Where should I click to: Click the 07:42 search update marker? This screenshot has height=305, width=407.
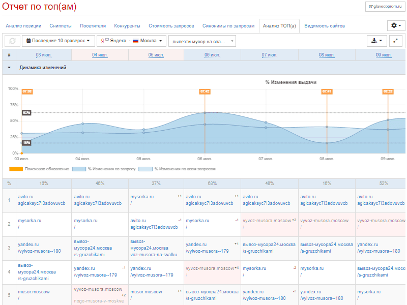pos(205,91)
